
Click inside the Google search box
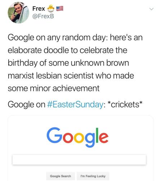coord(79,159)
